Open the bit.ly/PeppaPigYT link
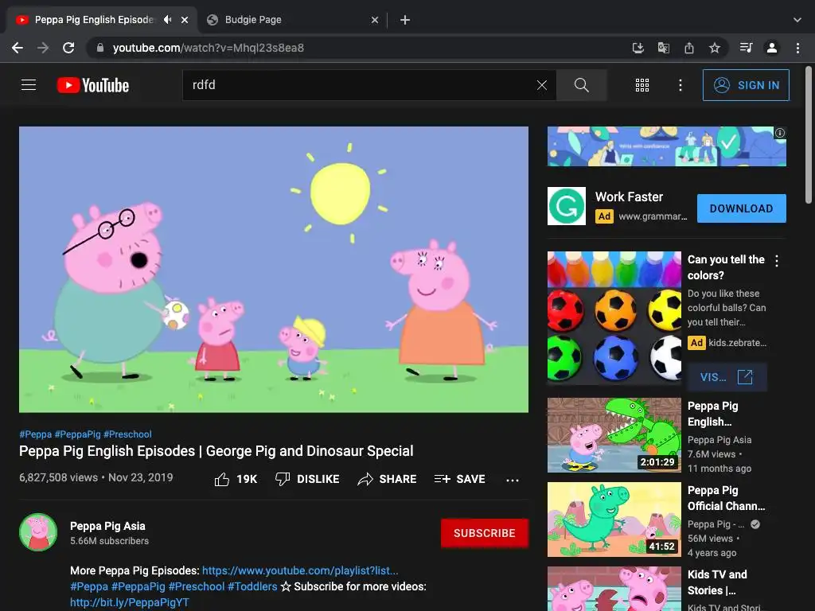Viewport: 815px width, 611px height. click(x=130, y=603)
